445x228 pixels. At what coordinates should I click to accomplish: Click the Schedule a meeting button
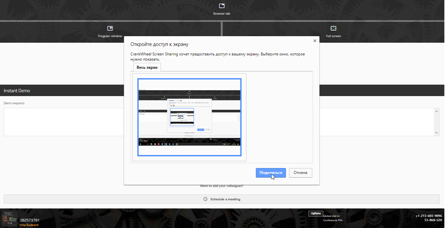[x=222, y=199]
